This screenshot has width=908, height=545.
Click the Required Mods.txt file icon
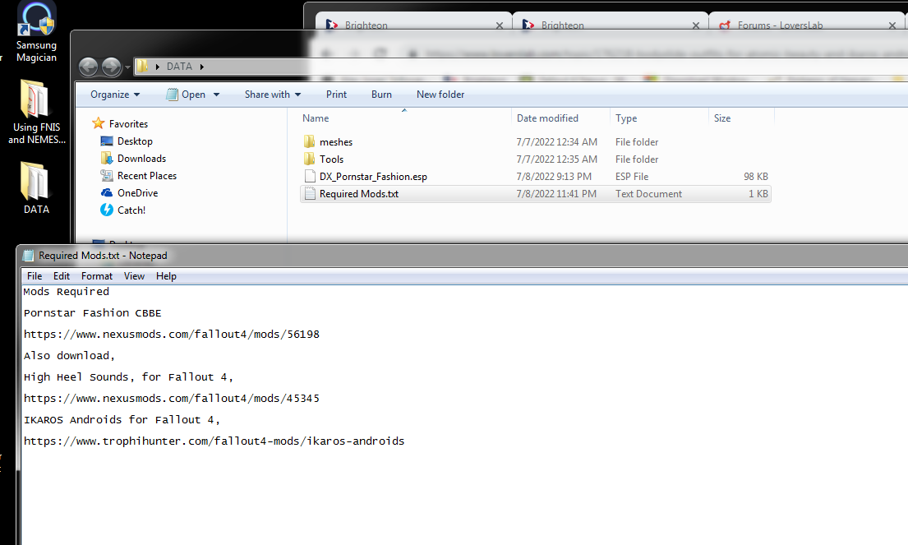(x=310, y=194)
